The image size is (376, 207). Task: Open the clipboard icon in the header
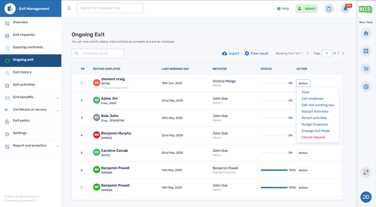click(x=329, y=9)
